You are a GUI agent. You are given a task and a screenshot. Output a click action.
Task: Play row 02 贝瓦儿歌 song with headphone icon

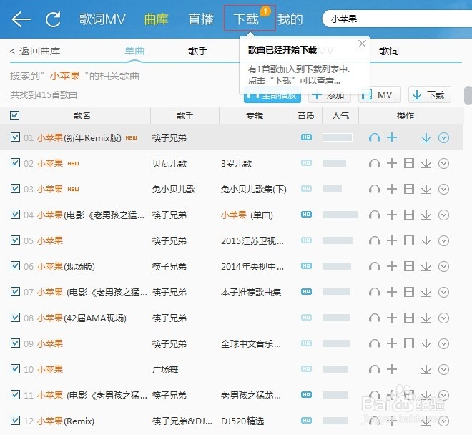(375, 164)
